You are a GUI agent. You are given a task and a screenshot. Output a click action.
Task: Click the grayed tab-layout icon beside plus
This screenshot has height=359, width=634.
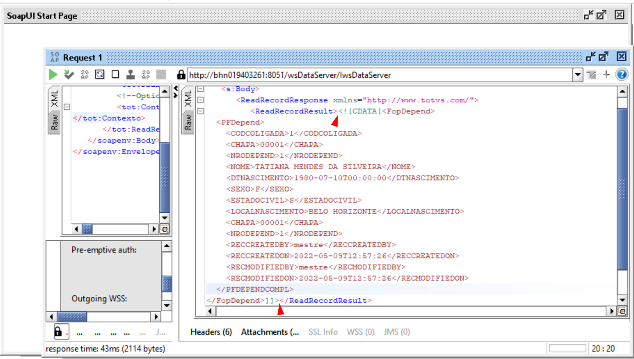[x=591, y=75]
